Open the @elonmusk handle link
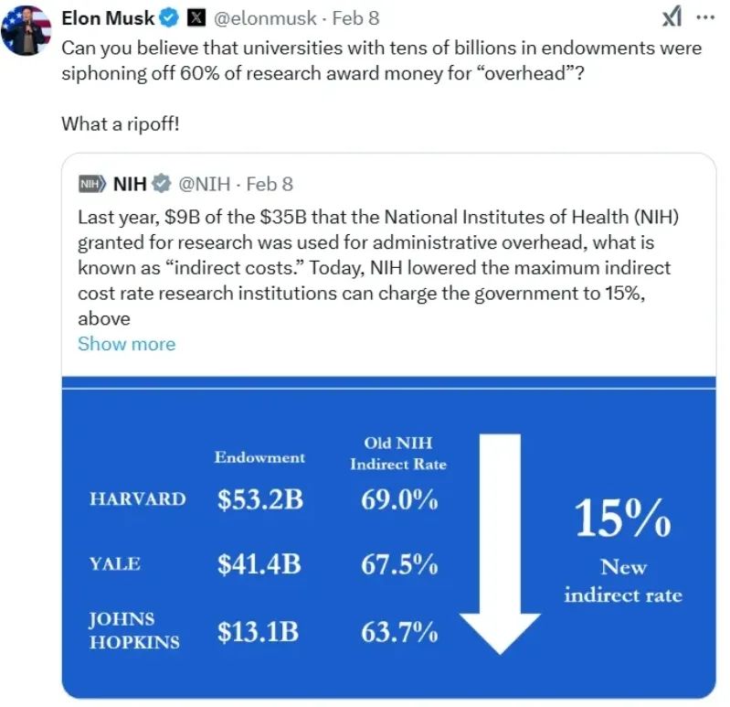This screenshot has width=730, height=707. [265, 18]
